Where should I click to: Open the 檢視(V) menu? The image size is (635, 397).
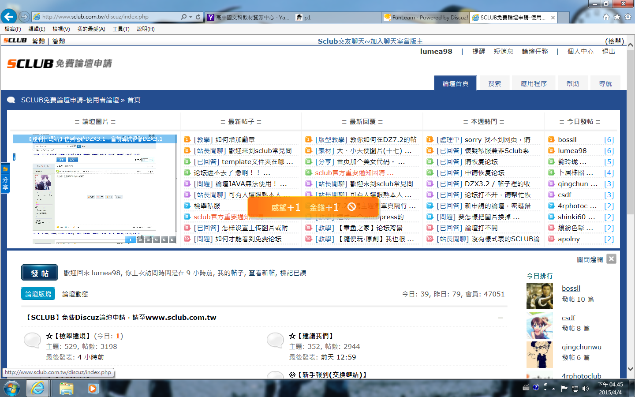[61, 29]
